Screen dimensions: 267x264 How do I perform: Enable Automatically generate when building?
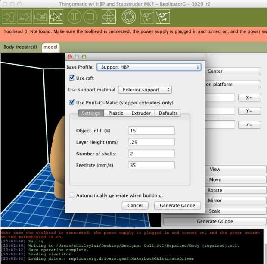click(x=72, y=195)
